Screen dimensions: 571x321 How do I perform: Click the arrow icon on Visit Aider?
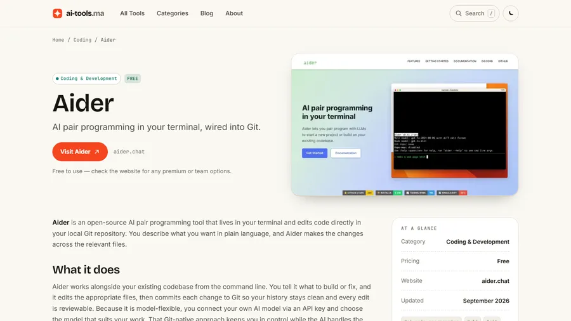(96, 152)
